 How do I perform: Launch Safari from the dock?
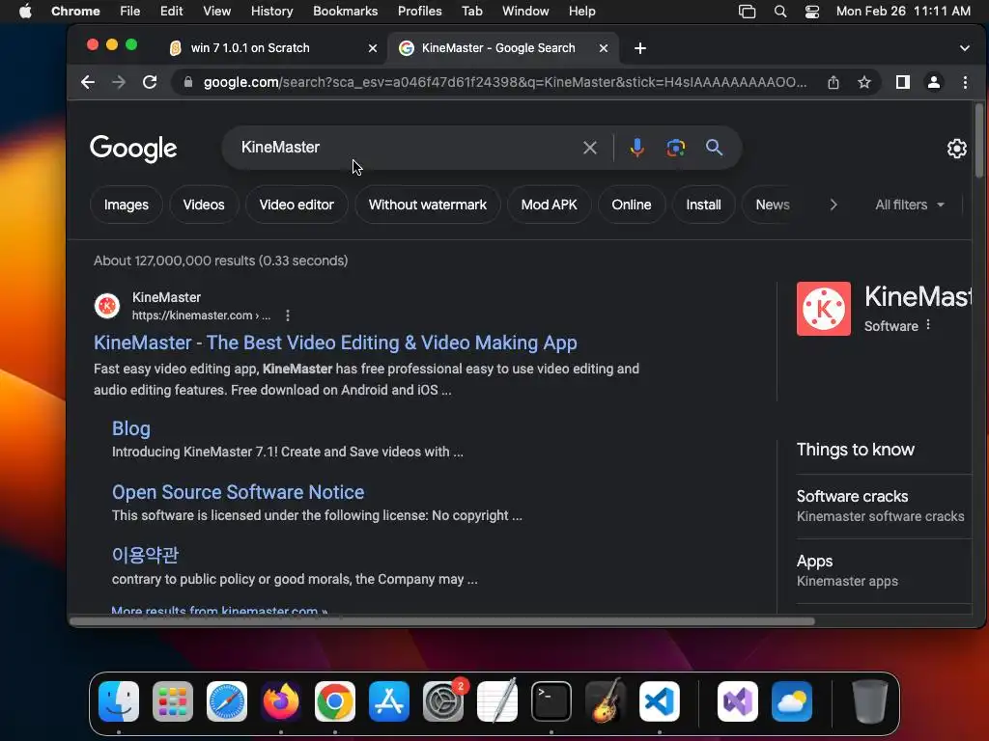(x=227, y=701)
